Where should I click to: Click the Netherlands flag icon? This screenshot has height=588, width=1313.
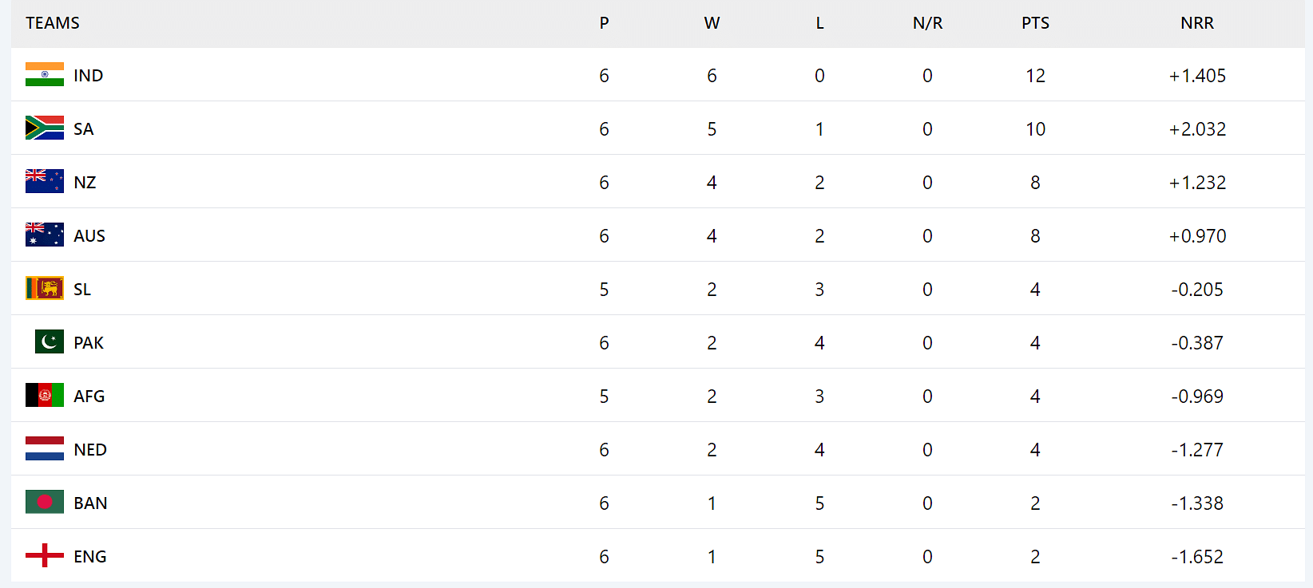[45, 449]
